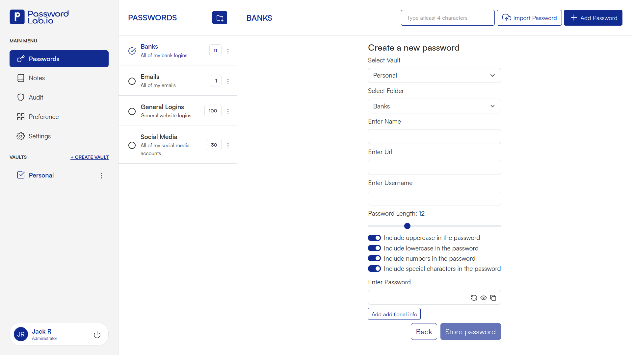Open the Banks folder options menu

pyautogui.click(x=228, y=51)
